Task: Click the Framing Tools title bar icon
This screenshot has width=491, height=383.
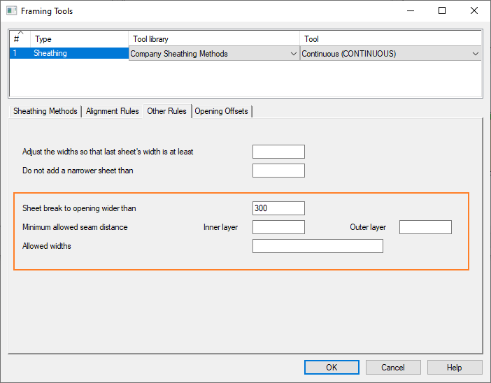Action: click(11, 11)
